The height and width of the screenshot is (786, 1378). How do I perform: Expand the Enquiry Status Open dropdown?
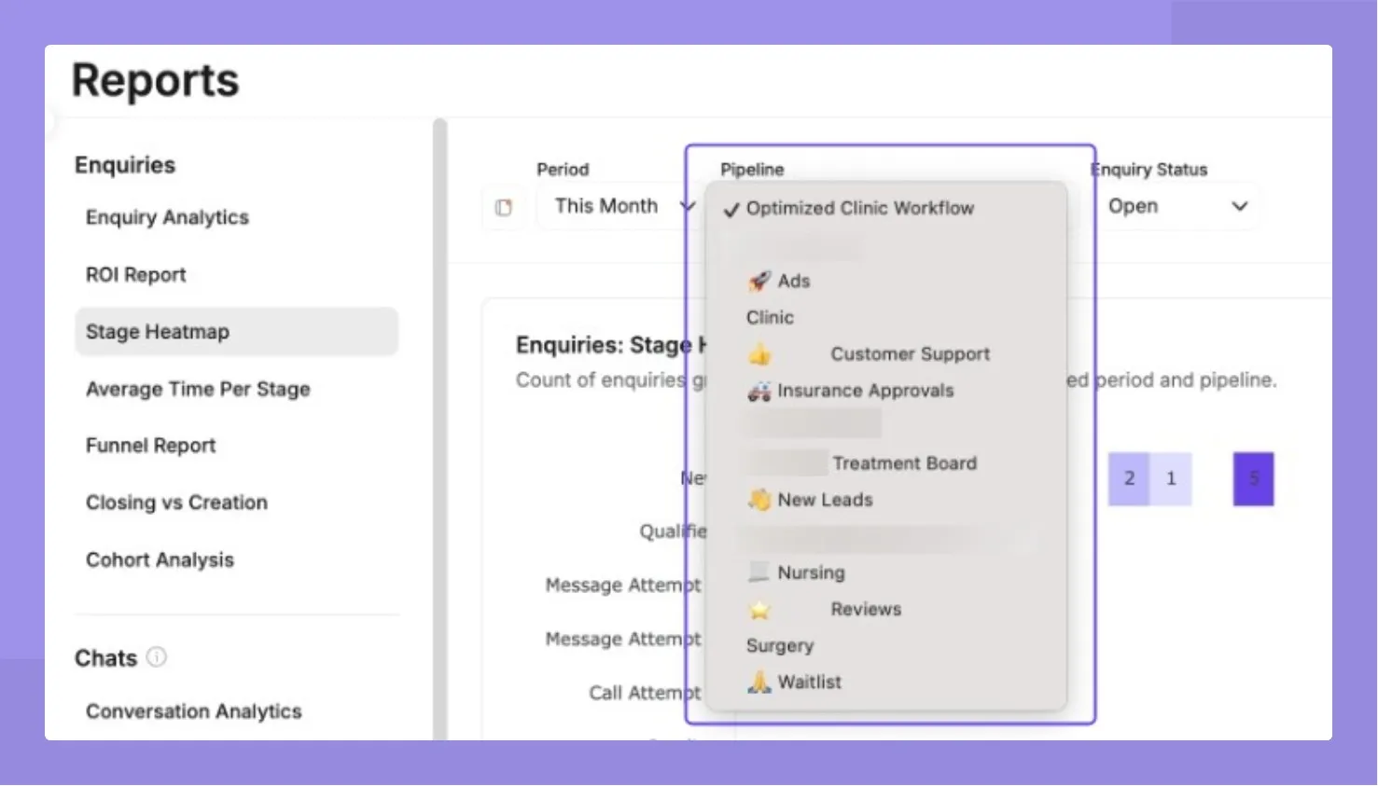(1177, 206)
